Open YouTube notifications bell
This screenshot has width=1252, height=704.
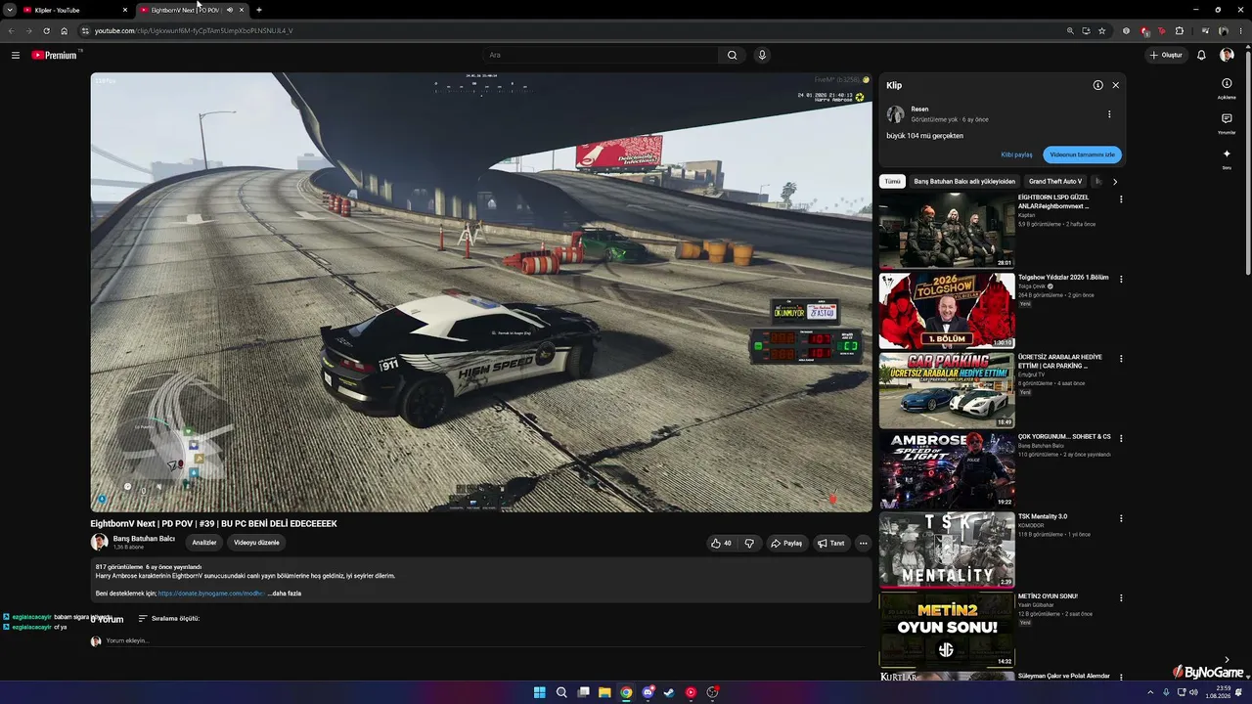click(1201, 55)
